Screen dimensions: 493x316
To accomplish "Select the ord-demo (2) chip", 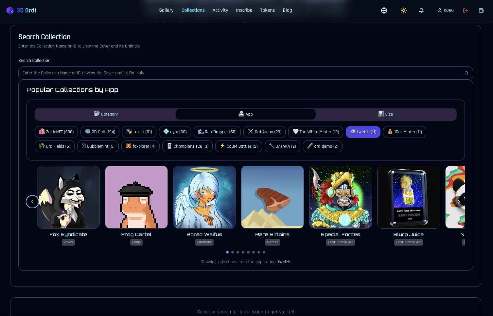I will [x=323, y=146].
